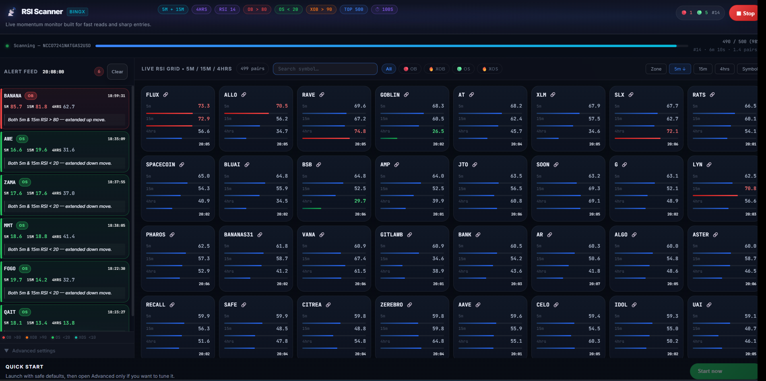766x381 pixels.
Task: Stop the scanner with Stop button
Action: click(745, 13)
